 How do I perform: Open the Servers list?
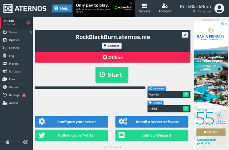144,8
